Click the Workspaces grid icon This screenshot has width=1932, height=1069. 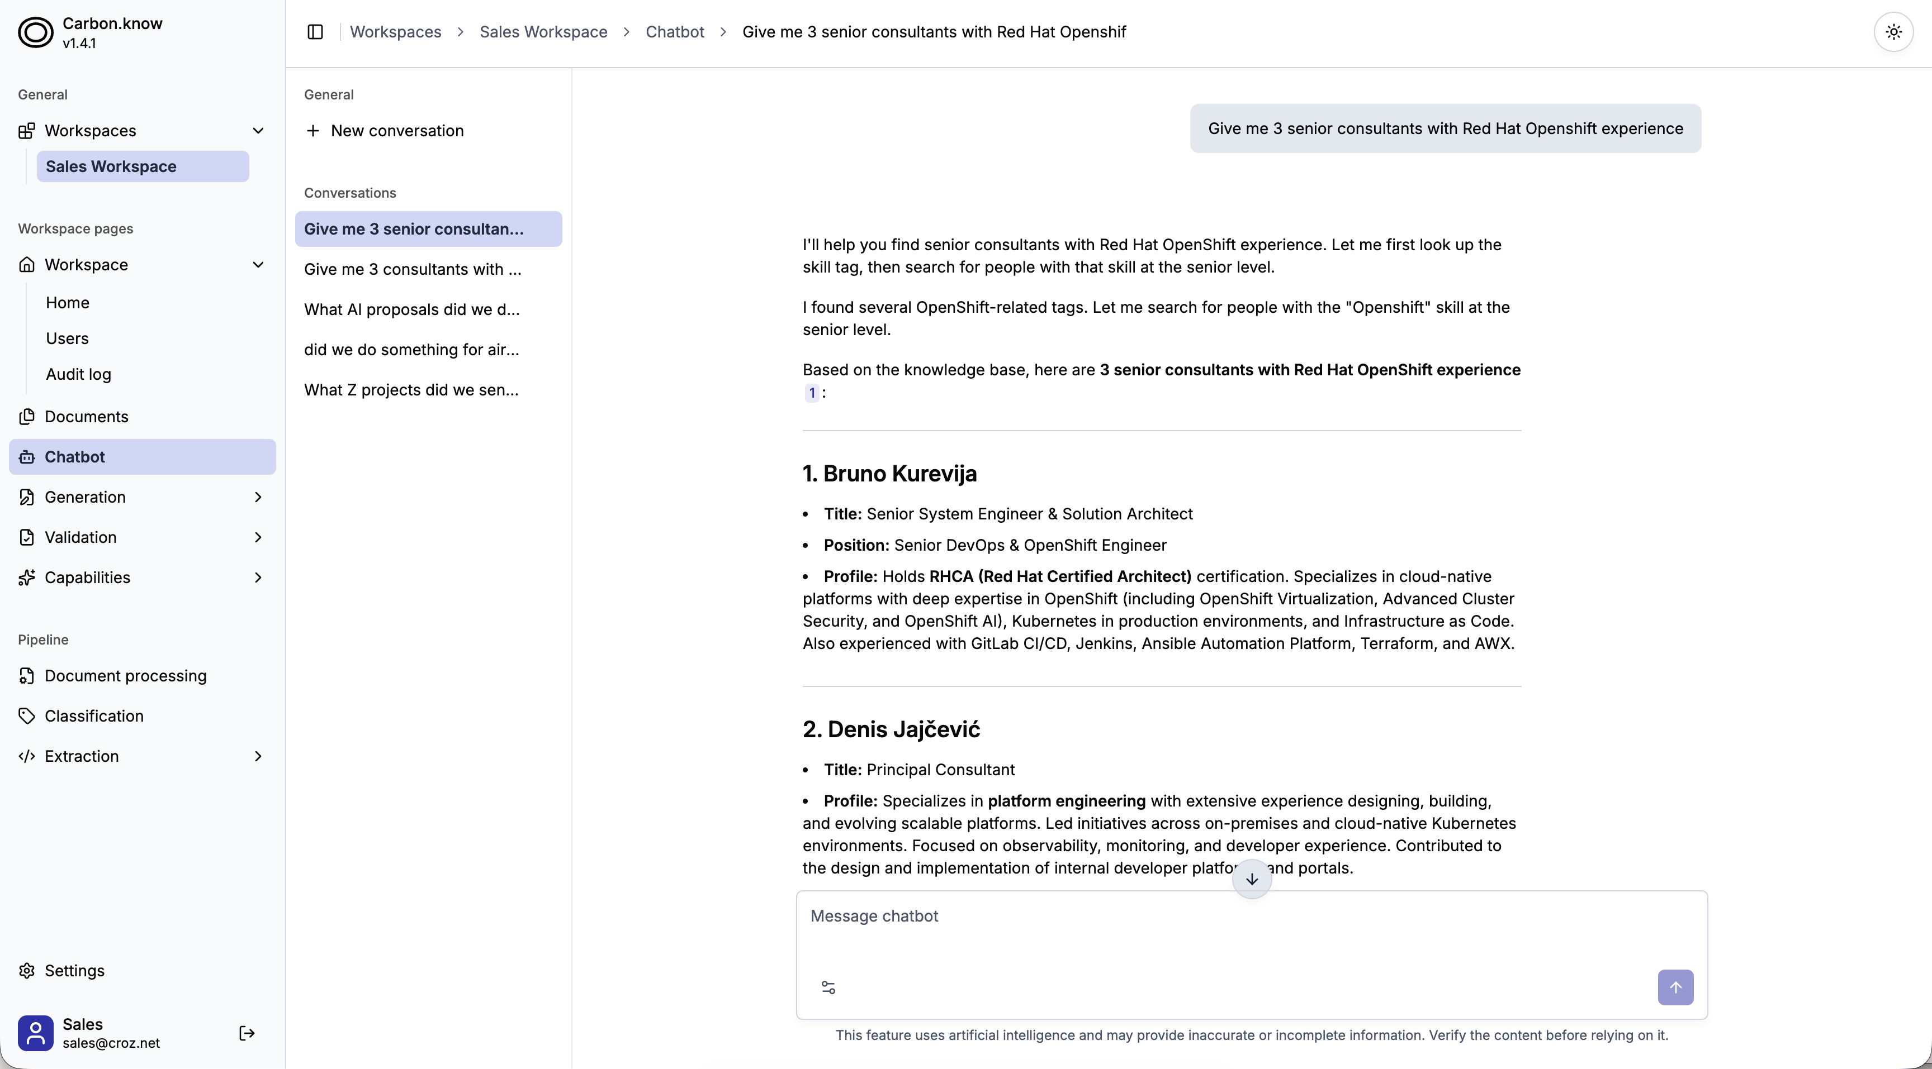click(27, 130)
